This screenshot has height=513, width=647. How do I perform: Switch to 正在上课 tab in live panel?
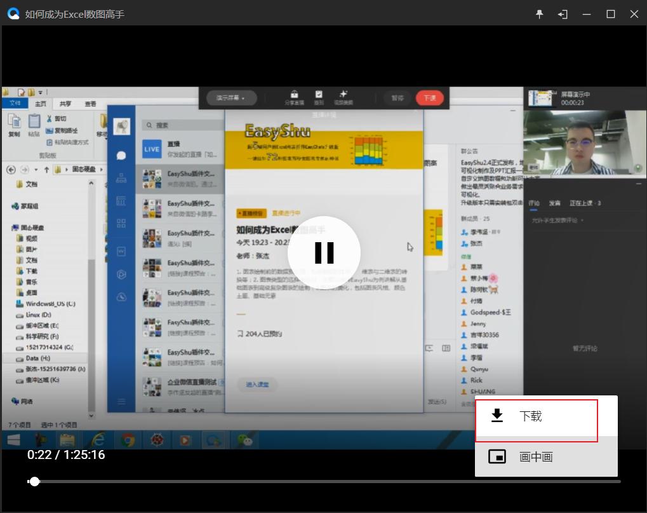click(x=585, y=203)
